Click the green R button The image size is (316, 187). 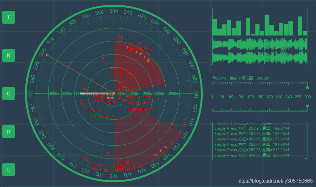coord(9,55)
